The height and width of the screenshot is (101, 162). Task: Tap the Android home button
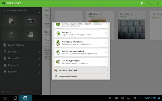click(x=15, y=98)
